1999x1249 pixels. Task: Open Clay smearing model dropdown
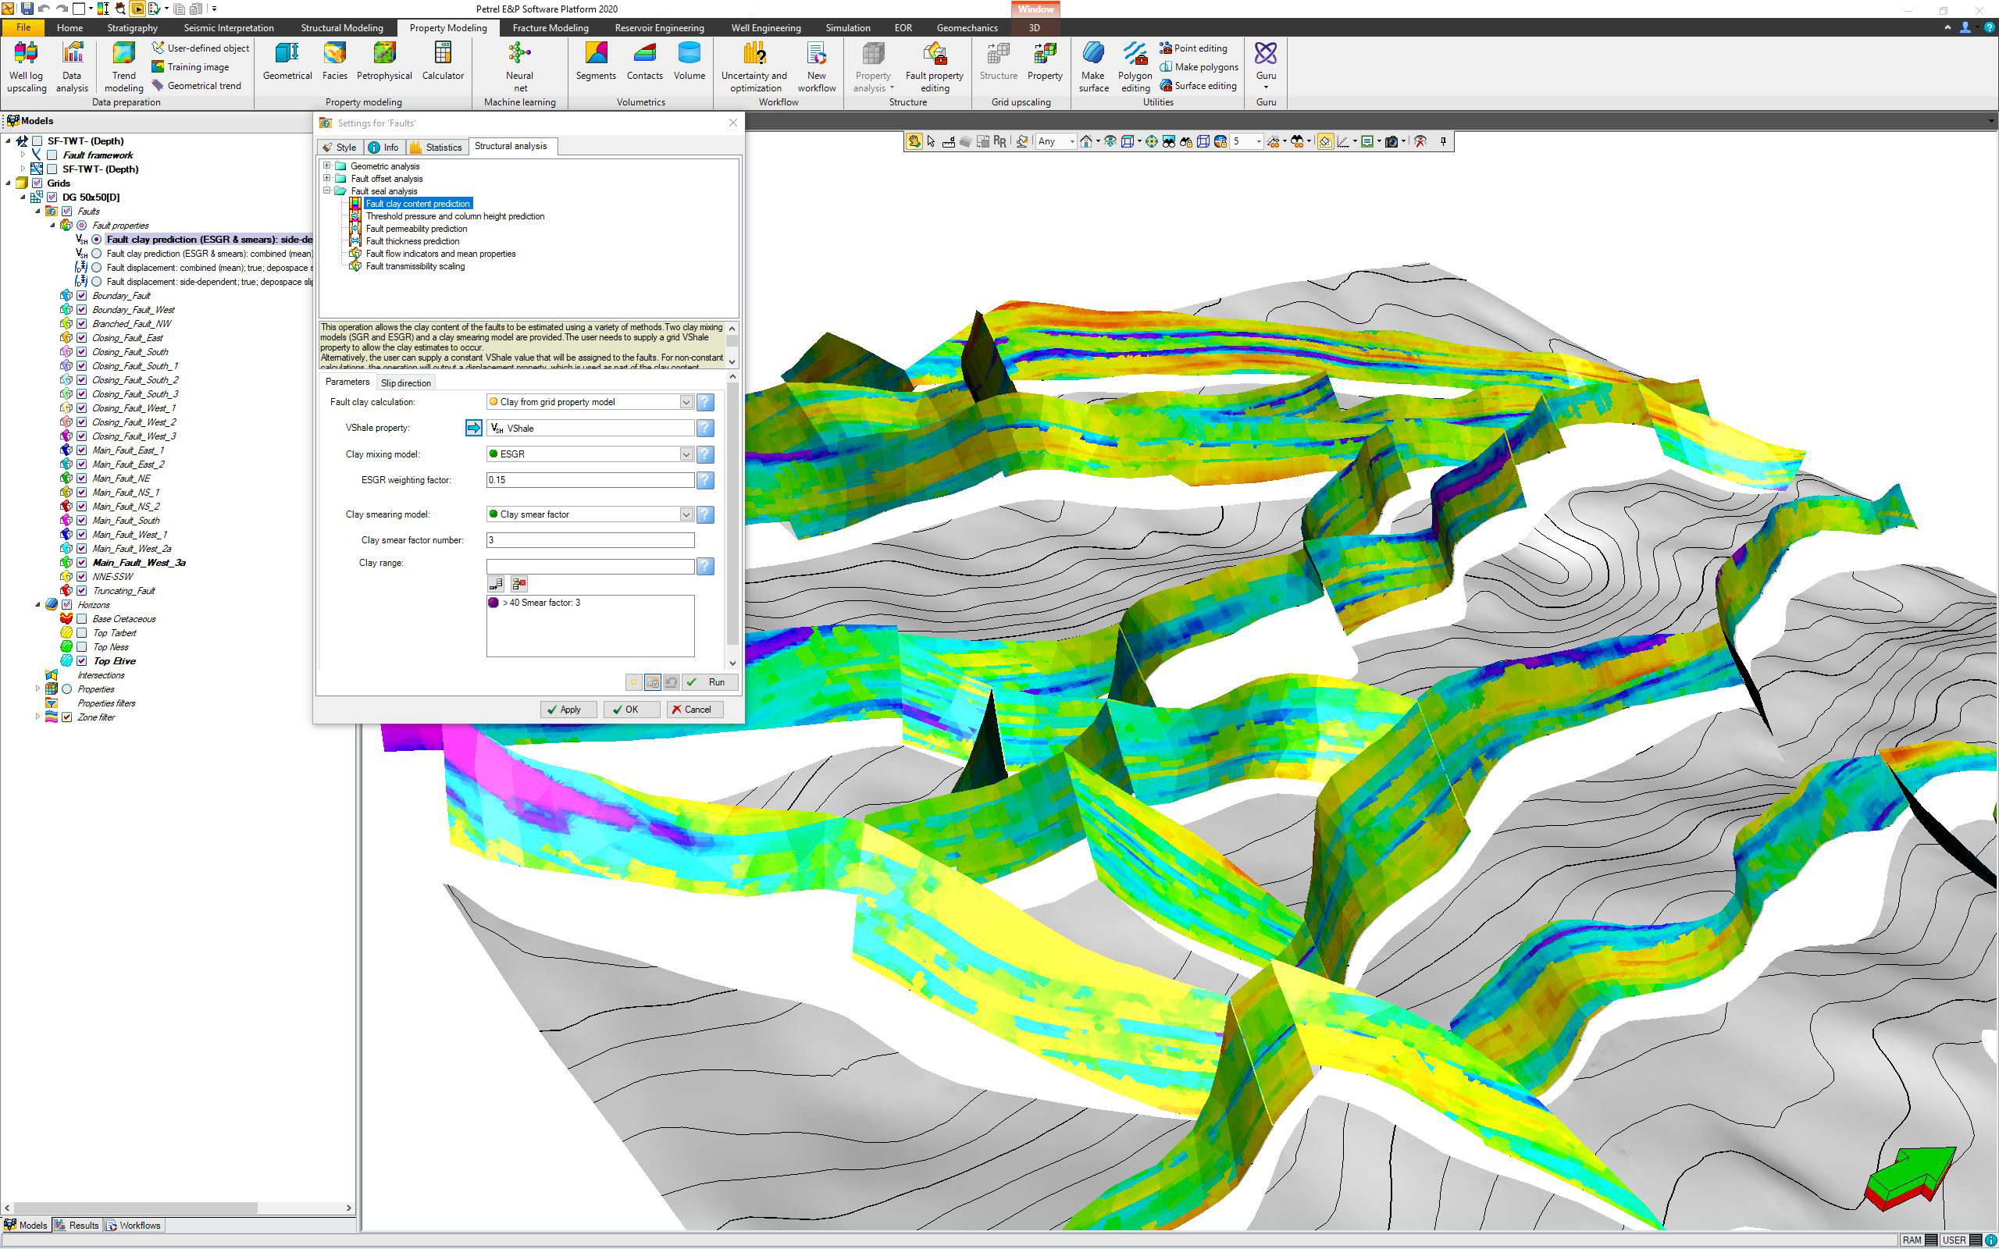686,514
